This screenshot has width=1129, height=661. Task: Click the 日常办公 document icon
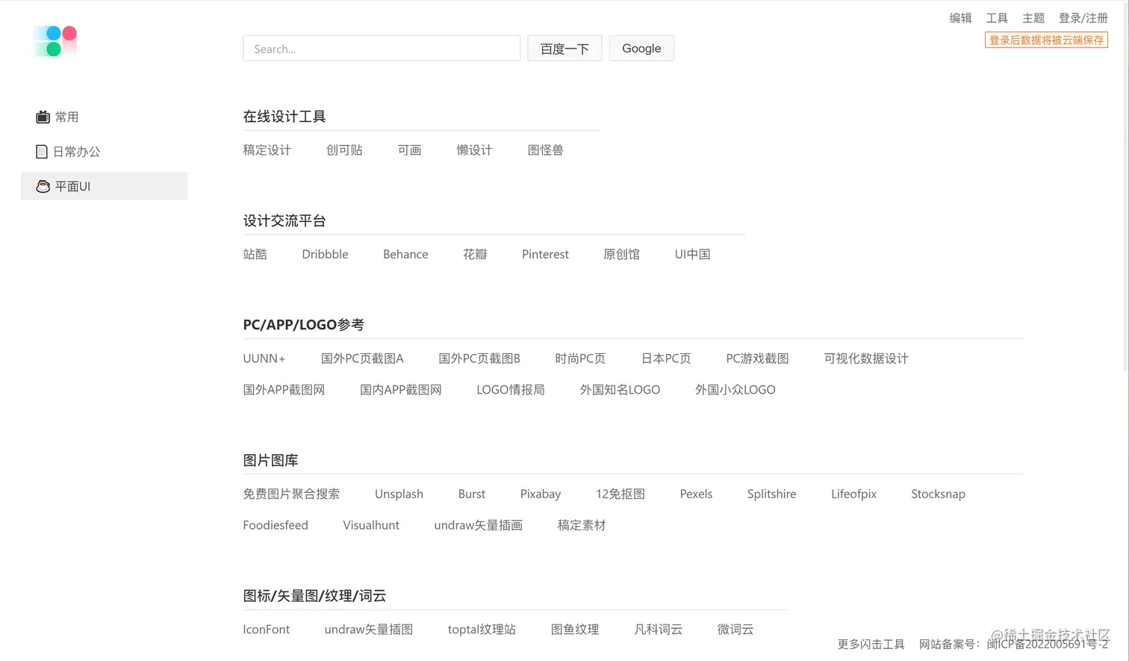click(x=42, y=152)
